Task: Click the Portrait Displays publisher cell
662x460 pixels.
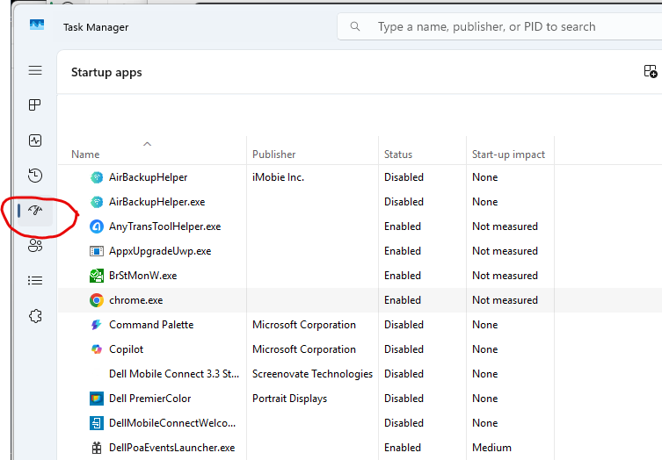Action: point(289,399)
